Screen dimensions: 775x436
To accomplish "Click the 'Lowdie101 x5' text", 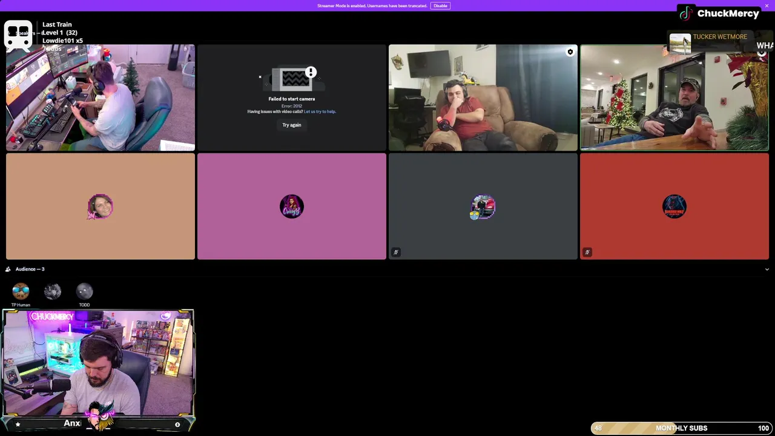I will coord(62,41).
